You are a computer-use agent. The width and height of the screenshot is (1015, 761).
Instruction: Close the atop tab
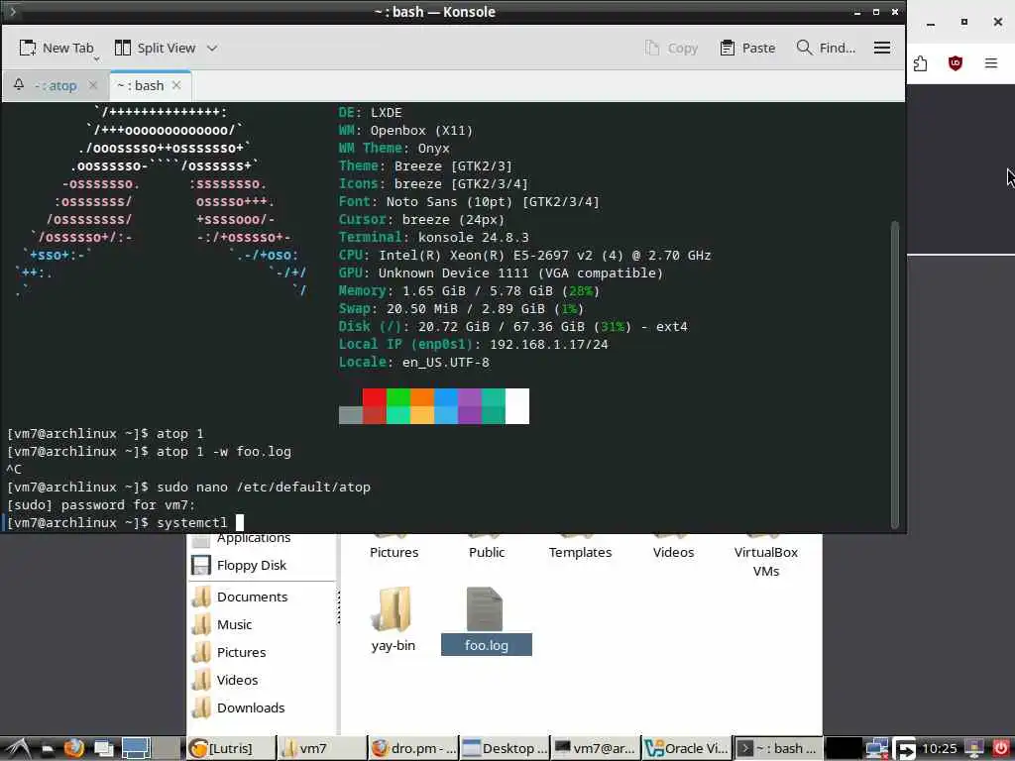pos(93,85)
